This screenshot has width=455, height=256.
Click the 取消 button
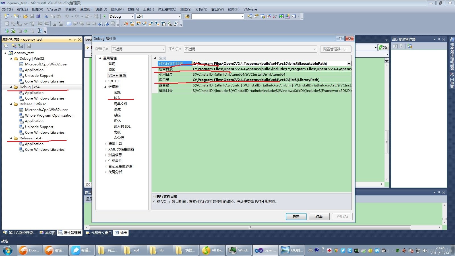pyautogui.click(x=319, y=217)
